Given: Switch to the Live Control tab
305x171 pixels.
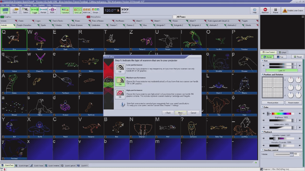Looking at the screenshot, I should tap(269, 52).
